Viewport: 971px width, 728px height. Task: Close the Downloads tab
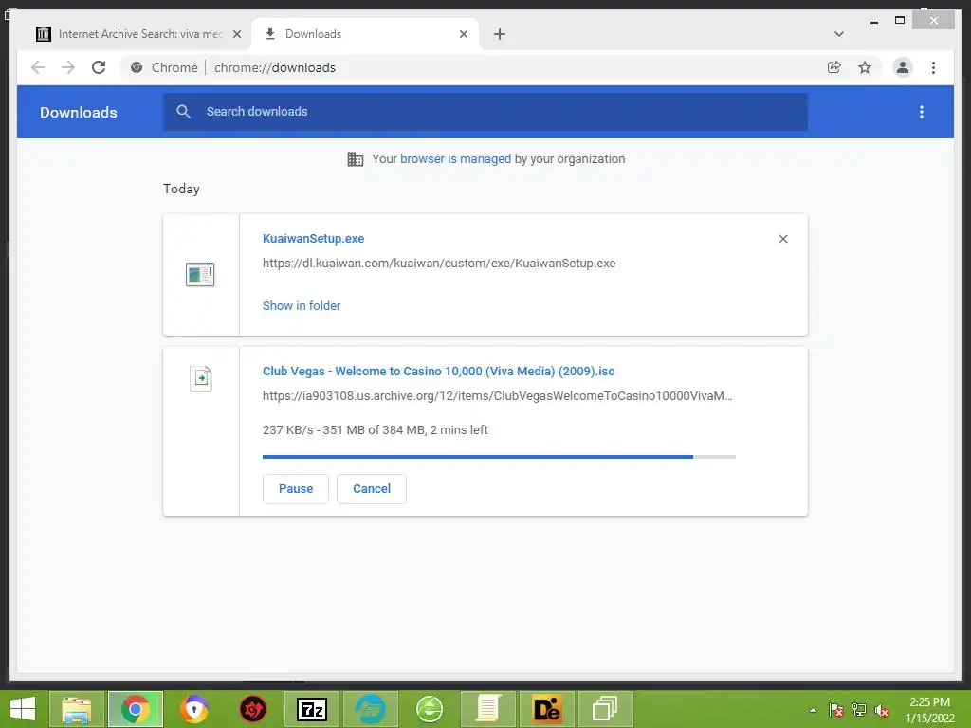pos(463,34)
